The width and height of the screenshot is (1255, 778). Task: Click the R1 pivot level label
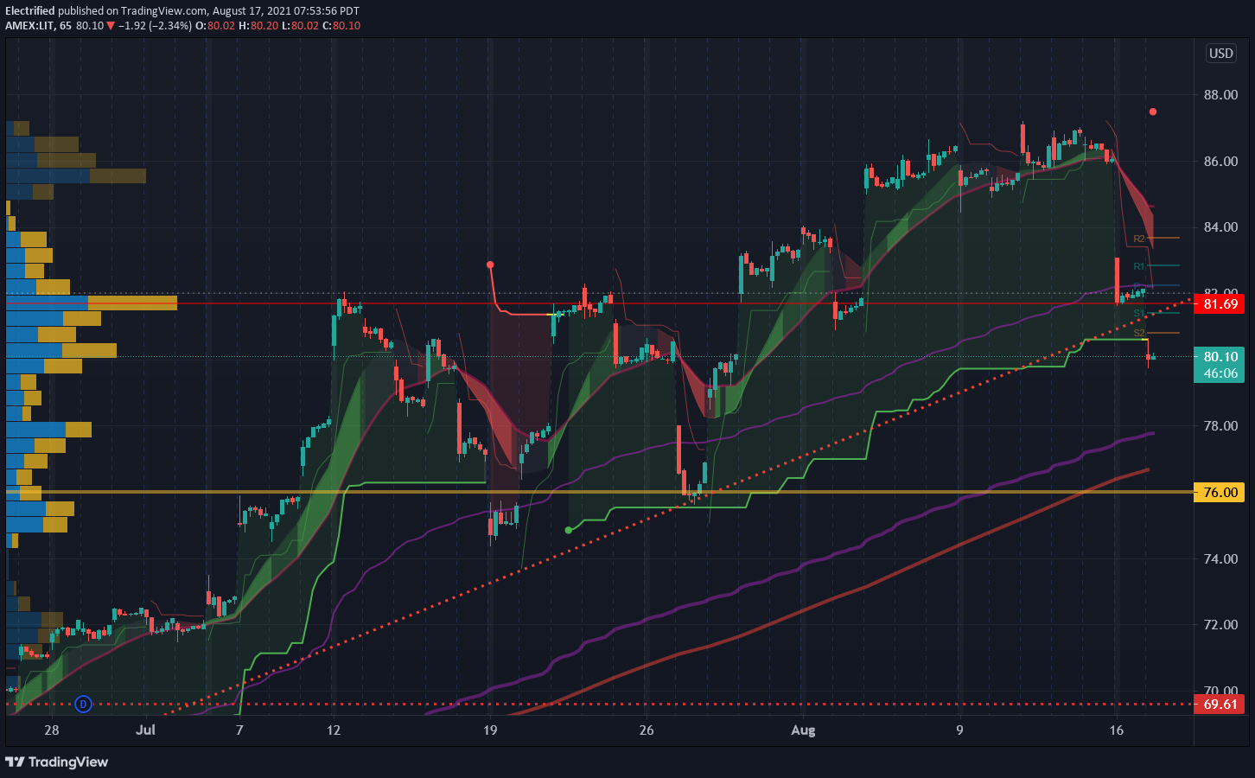pos(1139,266)
